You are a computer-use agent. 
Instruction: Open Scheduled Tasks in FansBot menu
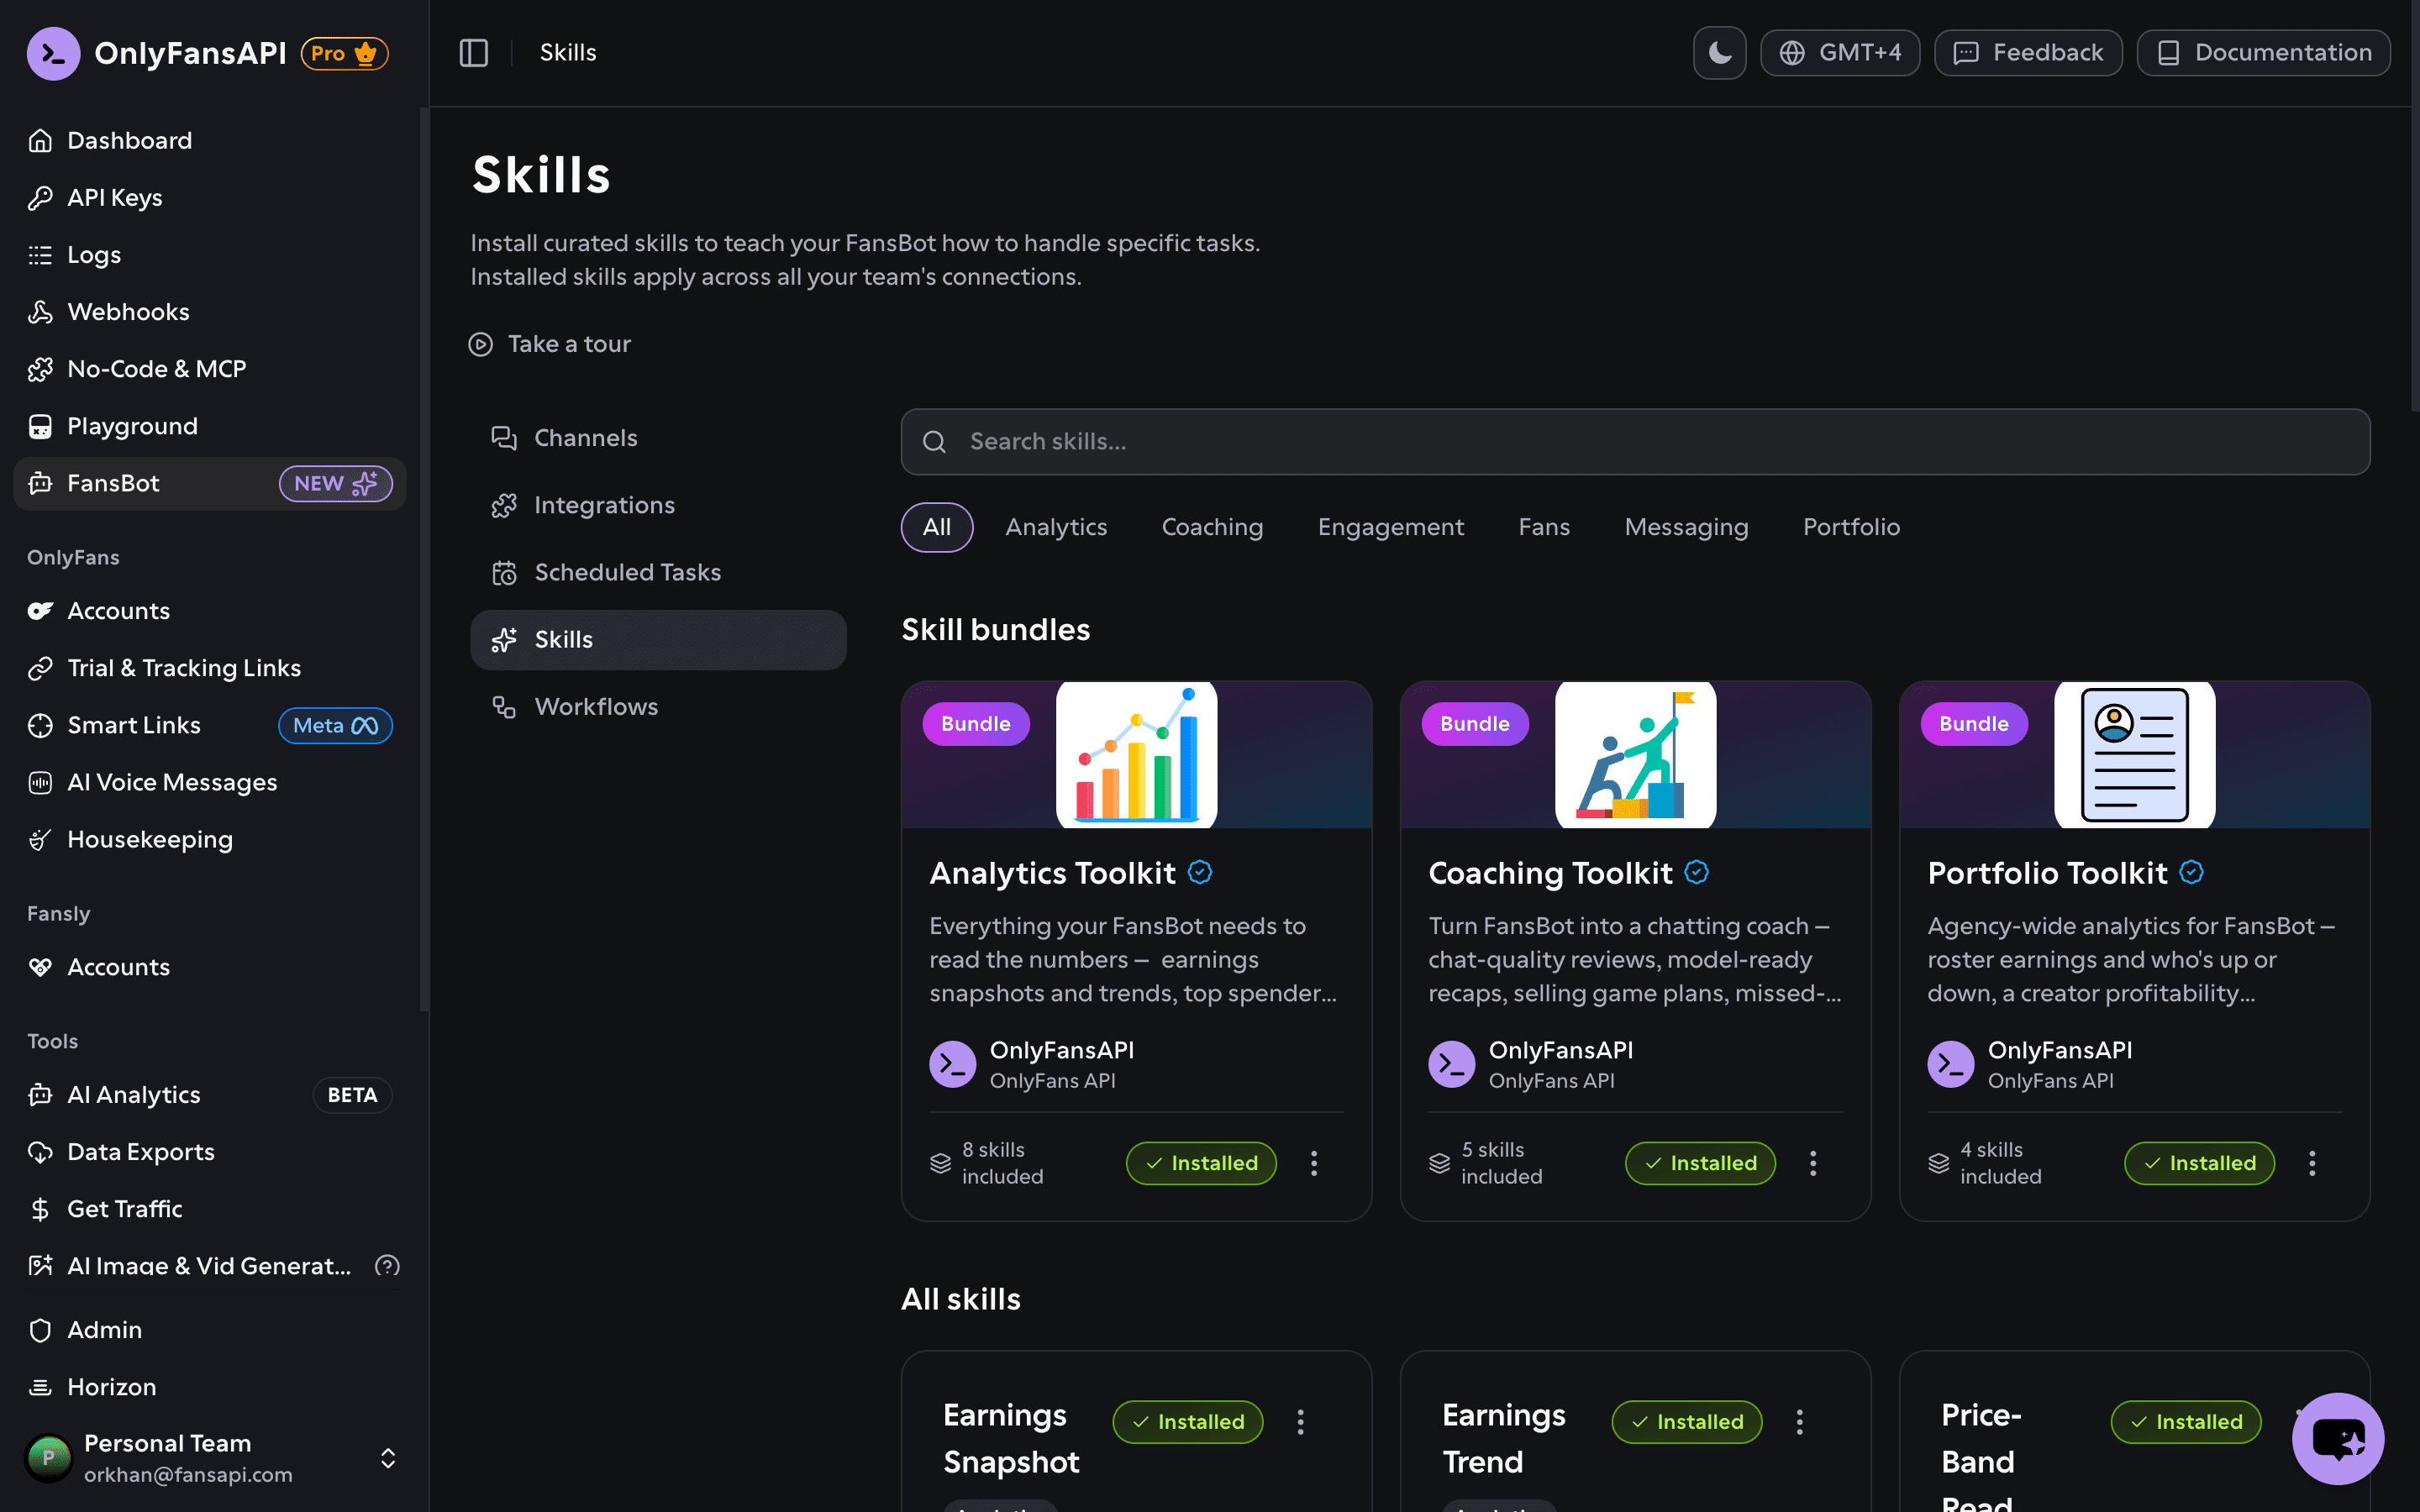coord(658,572)
